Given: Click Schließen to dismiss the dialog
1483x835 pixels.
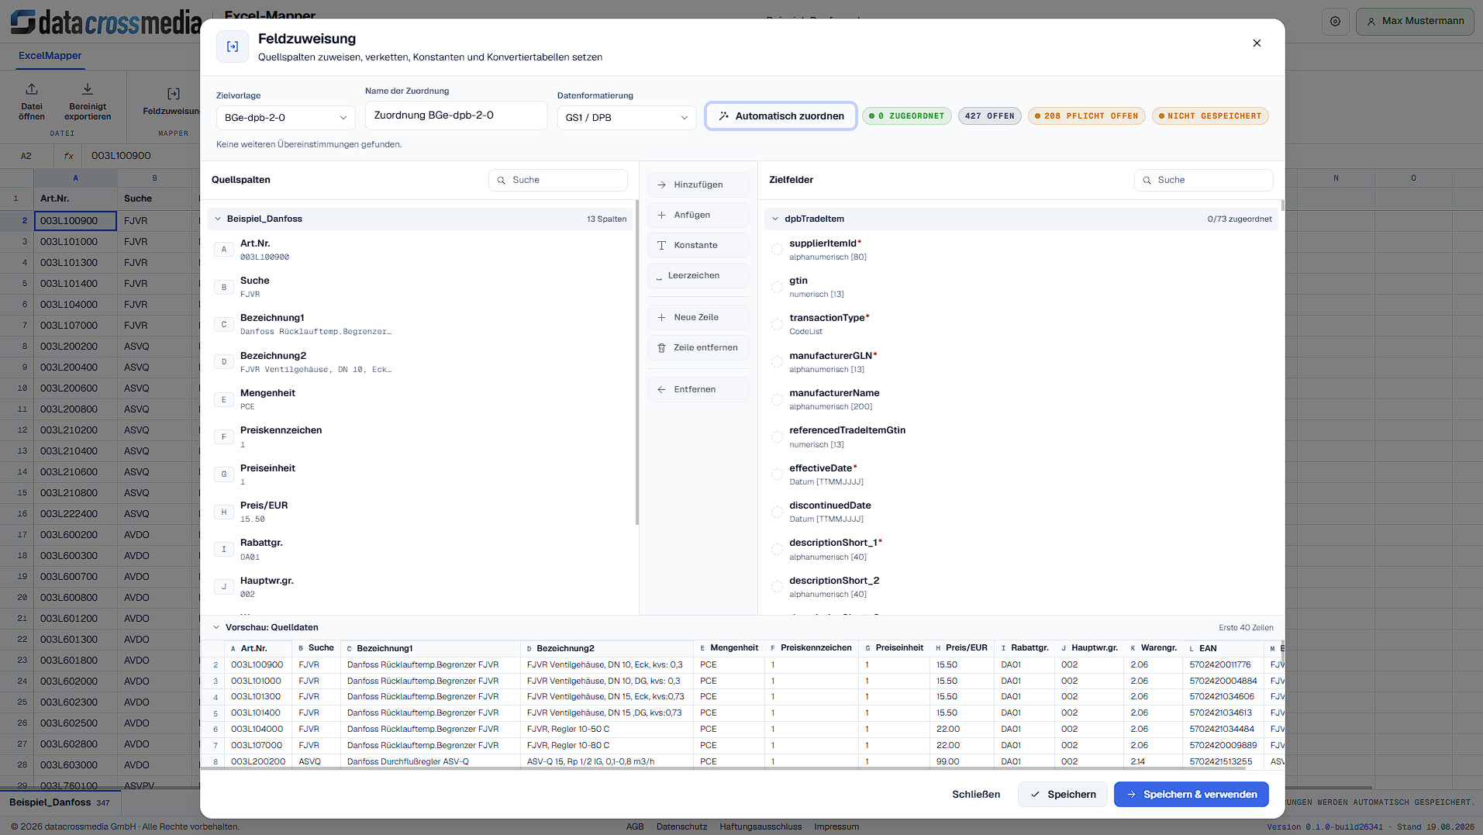Looking at the screenshot, I should click(x=976, y=795).
